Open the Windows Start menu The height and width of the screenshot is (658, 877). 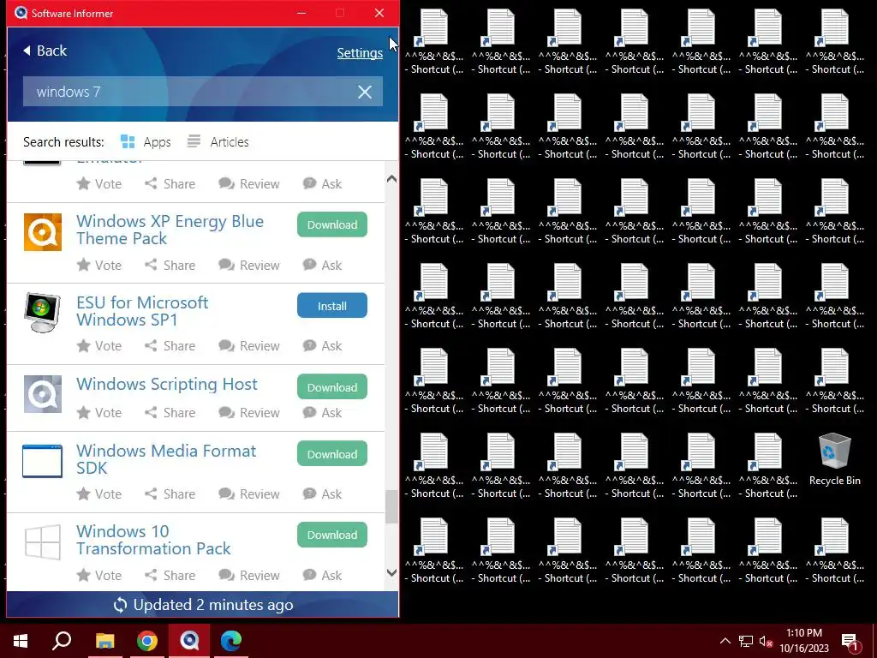21,641
